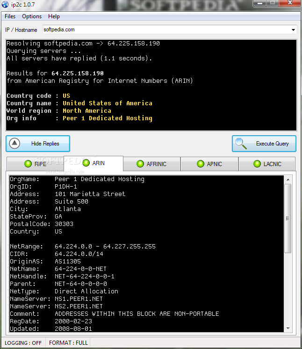Click the 'Querying servers ...' line
This screenshot has height=349, width=302.
coord(43,51)
